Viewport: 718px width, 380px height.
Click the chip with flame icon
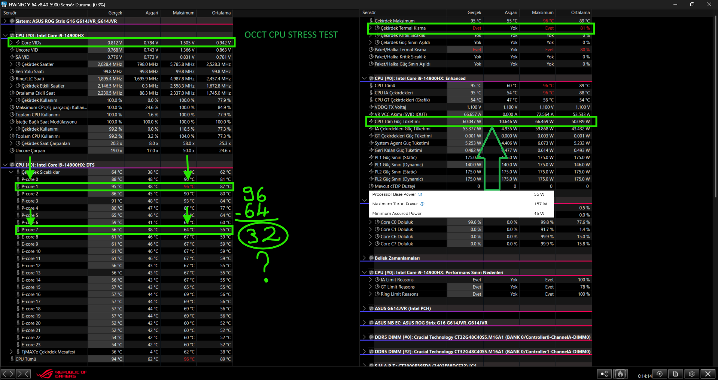[620, 374]
